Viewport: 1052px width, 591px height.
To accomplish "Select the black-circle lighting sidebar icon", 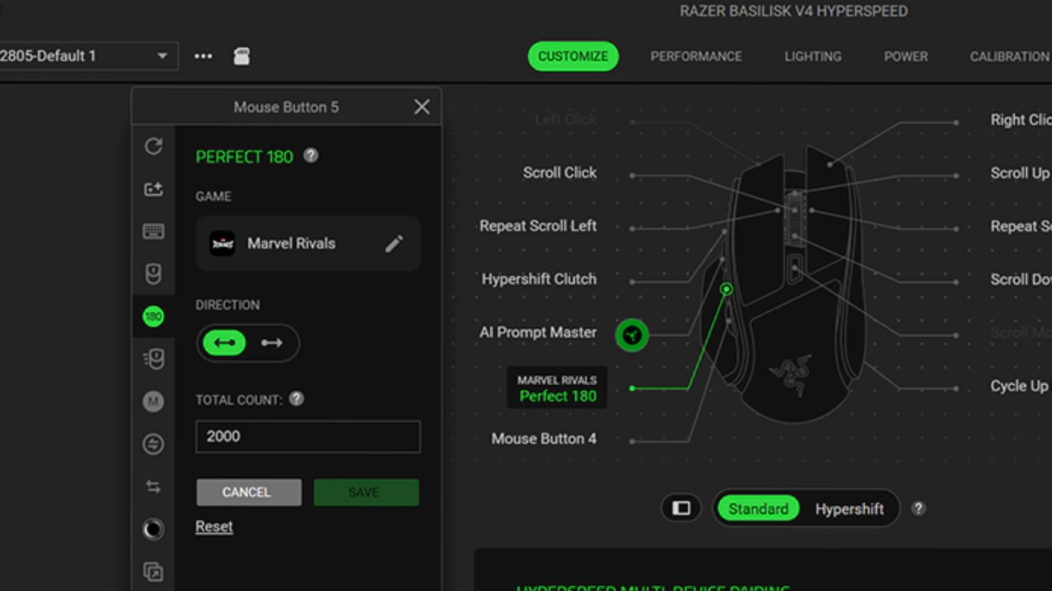I will [153, 529].
